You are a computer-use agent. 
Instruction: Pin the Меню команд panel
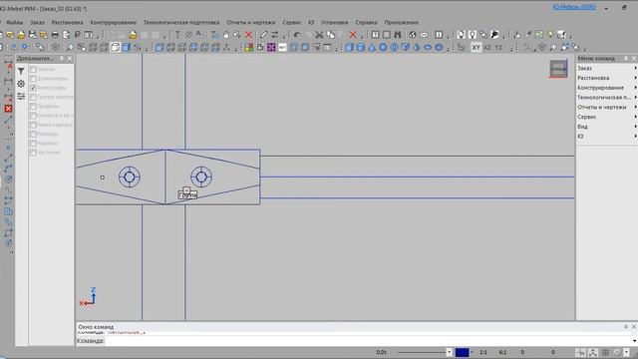pos(626,59)
